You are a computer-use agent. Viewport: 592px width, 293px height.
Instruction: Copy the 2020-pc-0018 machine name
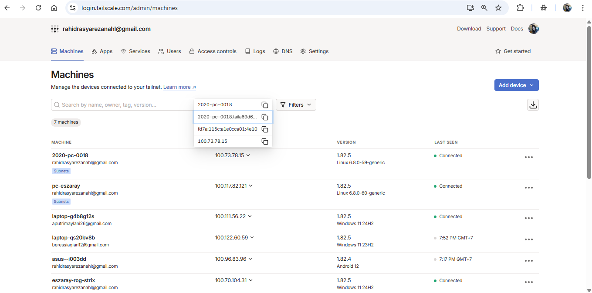pyautogui.click(x=264, y=105)
